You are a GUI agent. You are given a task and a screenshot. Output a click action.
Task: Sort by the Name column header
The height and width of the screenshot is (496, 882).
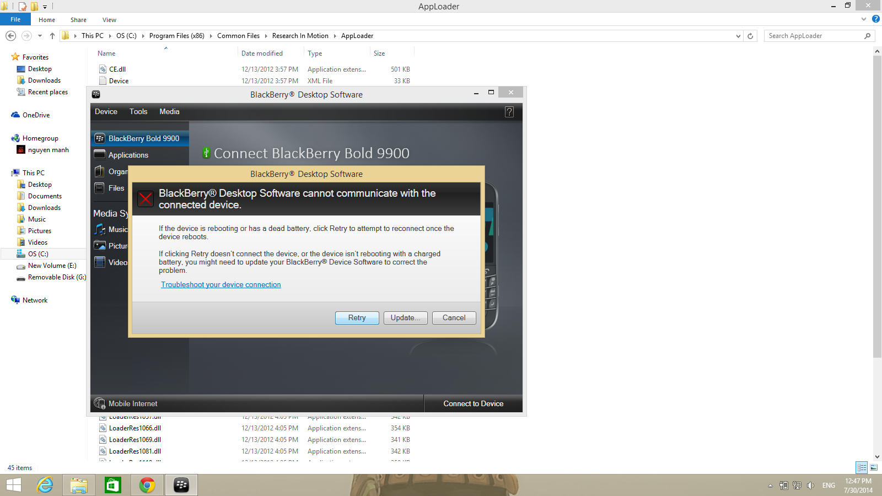click(106, 53)
